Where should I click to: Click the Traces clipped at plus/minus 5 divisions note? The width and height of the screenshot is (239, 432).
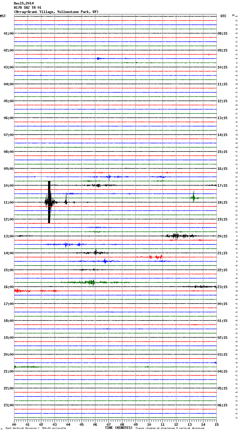click(x=170, y=428)
